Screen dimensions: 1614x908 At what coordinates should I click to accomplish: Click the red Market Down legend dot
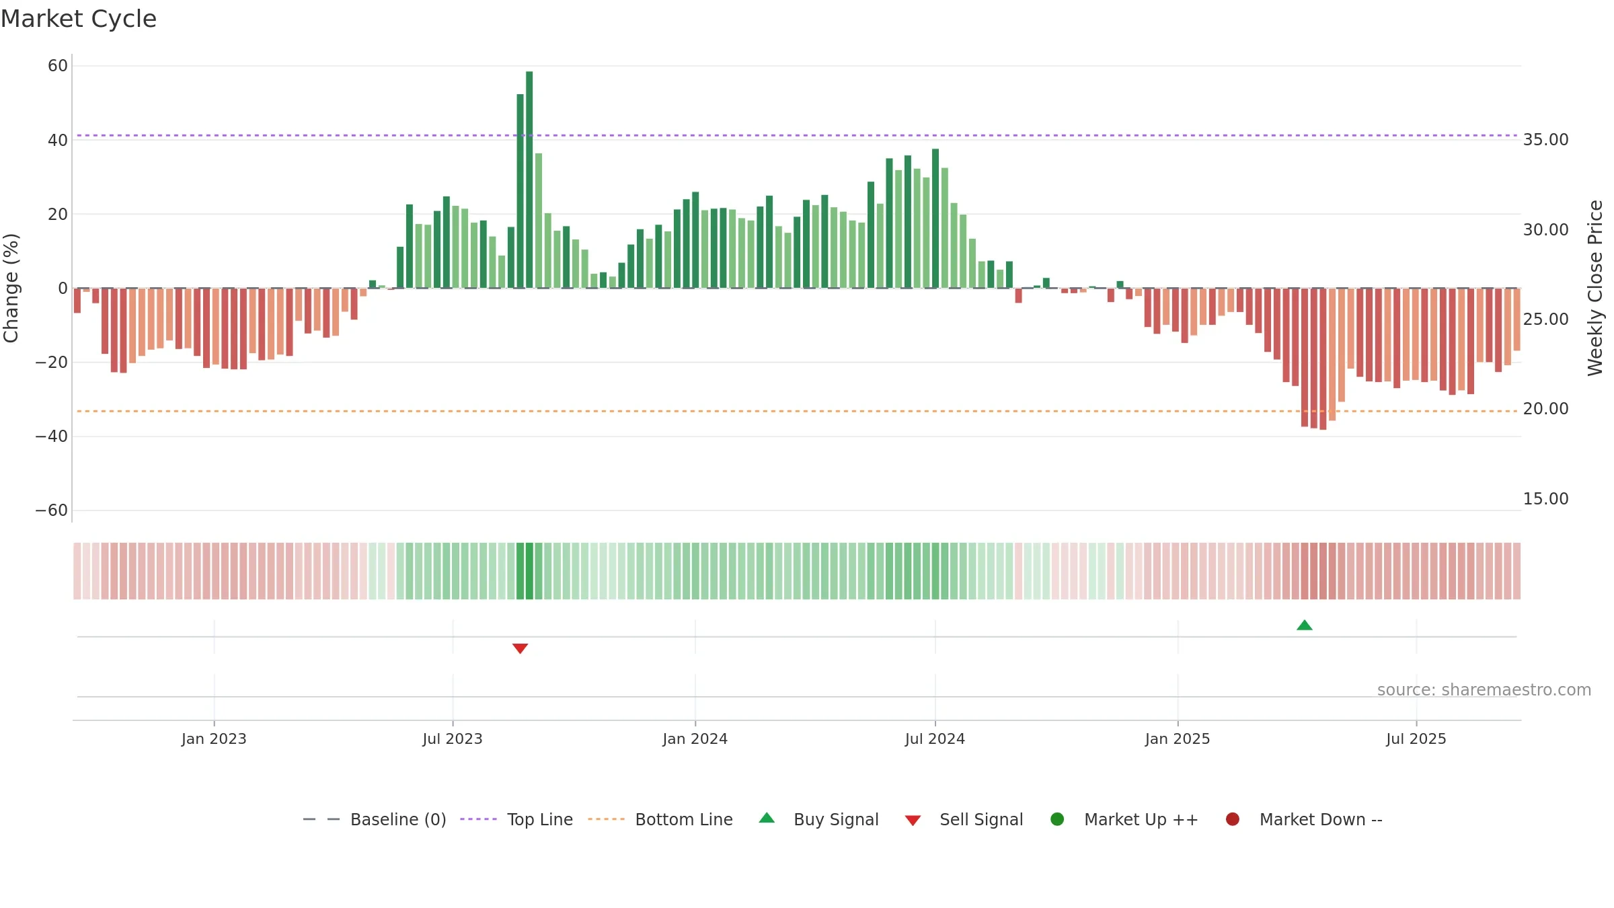pyautogui.click(x=1233, y=819)
